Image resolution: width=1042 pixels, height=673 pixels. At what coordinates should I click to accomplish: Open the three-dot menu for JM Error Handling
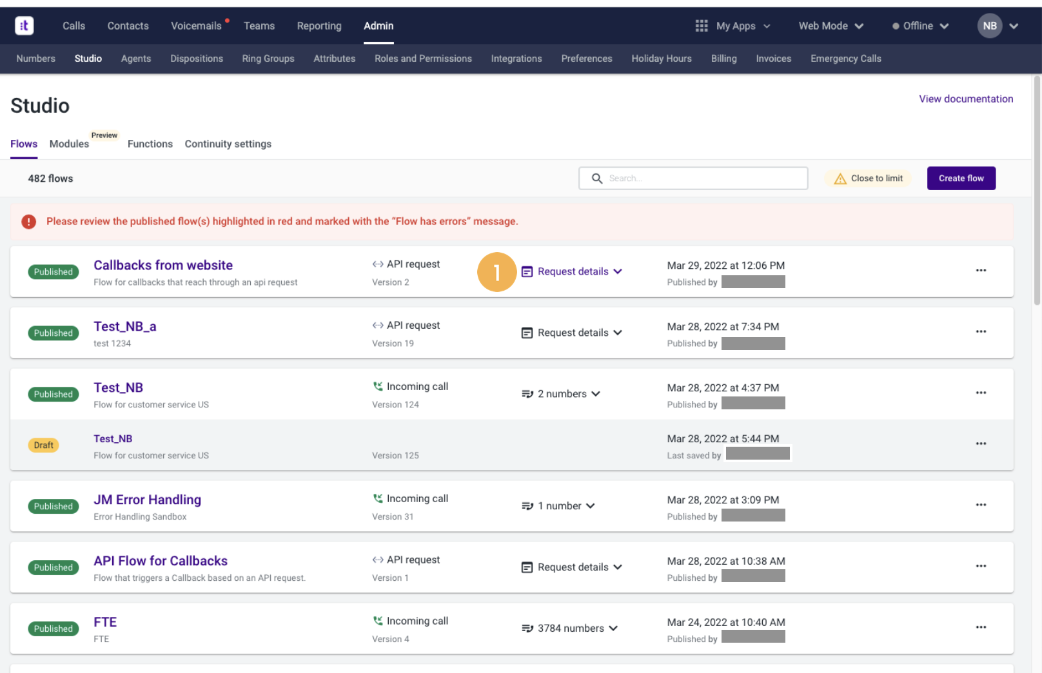pos(981,505)
